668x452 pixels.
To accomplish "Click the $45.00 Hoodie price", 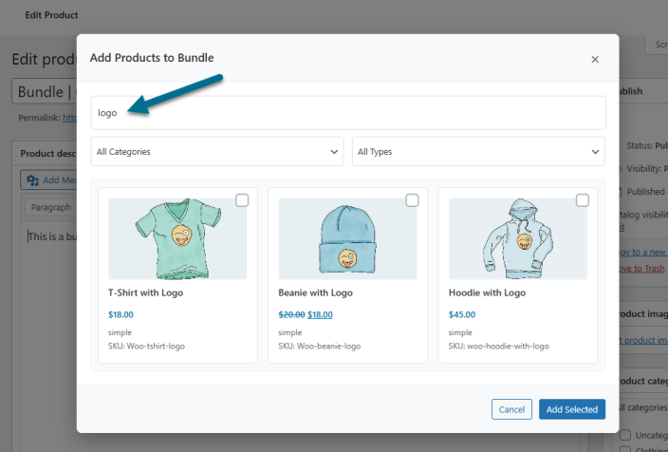I will tap(462, 314).
